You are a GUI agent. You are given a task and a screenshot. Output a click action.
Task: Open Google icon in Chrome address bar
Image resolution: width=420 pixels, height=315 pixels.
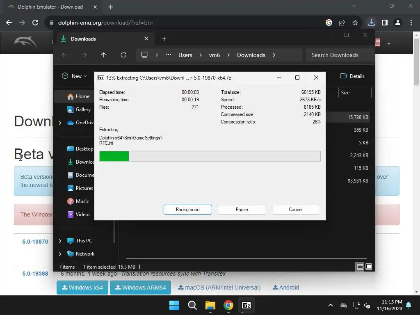[329, 23]
